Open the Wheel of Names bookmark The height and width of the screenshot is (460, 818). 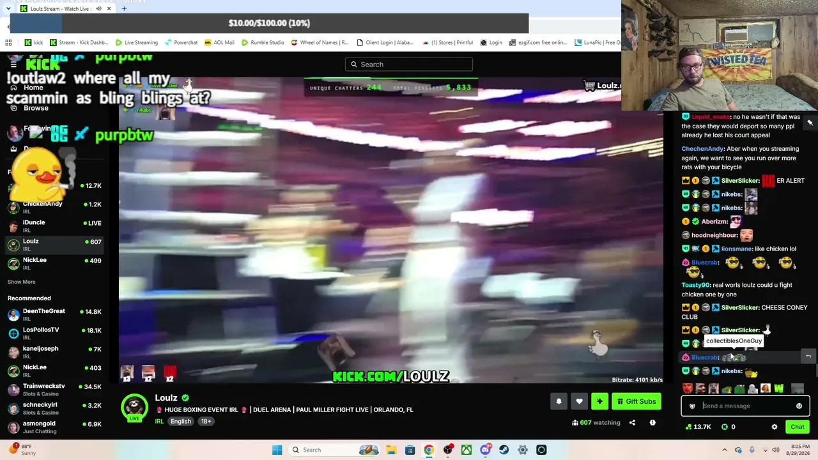(x=320, y=43)
